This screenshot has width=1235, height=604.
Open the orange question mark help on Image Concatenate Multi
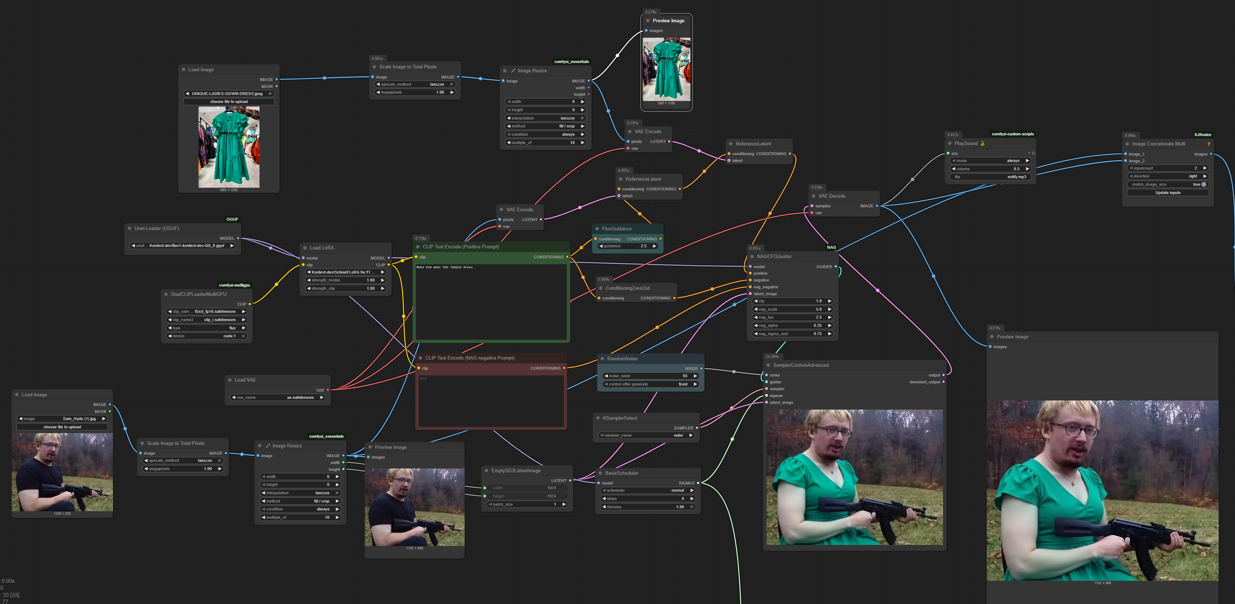[x=1209, y=144]
